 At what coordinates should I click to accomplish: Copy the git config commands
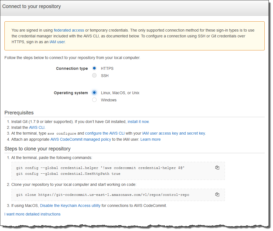[217, 168]
